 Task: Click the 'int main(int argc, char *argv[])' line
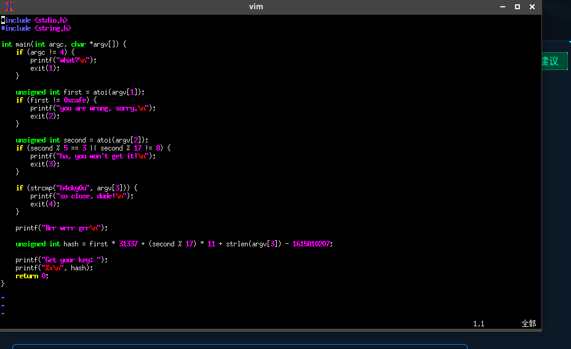64,44
